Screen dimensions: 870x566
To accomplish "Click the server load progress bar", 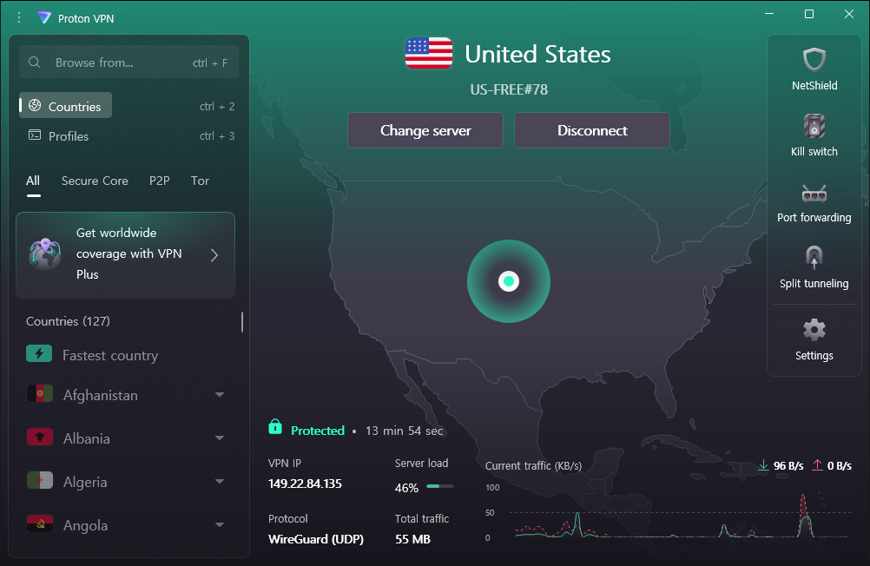I will coord(440,486).
